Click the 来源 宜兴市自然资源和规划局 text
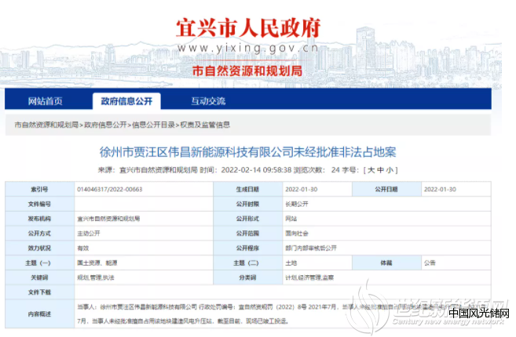 coord(148,170)
